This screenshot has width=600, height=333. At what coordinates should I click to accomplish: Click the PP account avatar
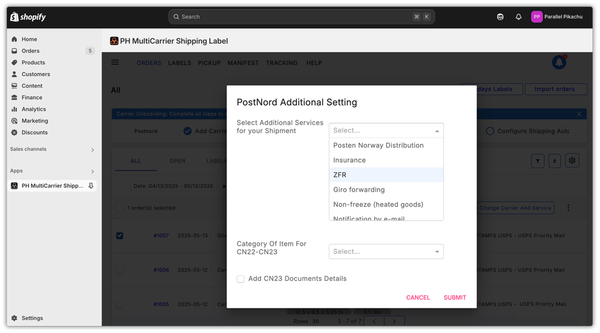pos(536,17)
